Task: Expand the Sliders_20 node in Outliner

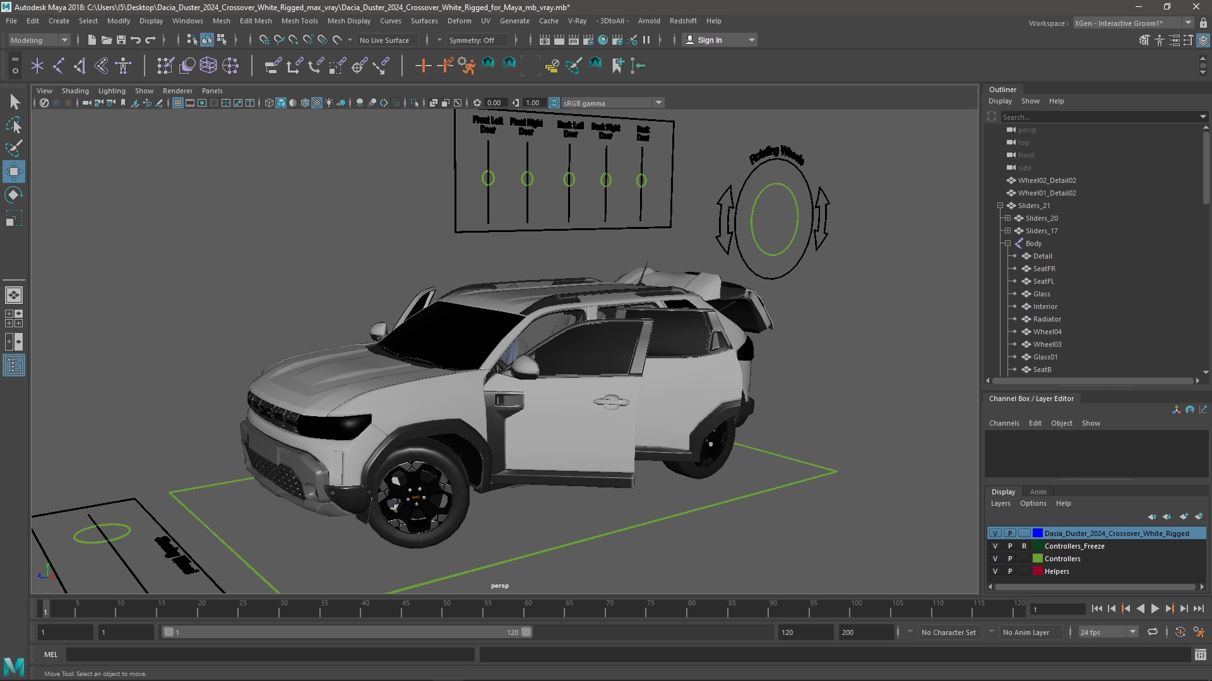Action: [x=1008, y=218]
